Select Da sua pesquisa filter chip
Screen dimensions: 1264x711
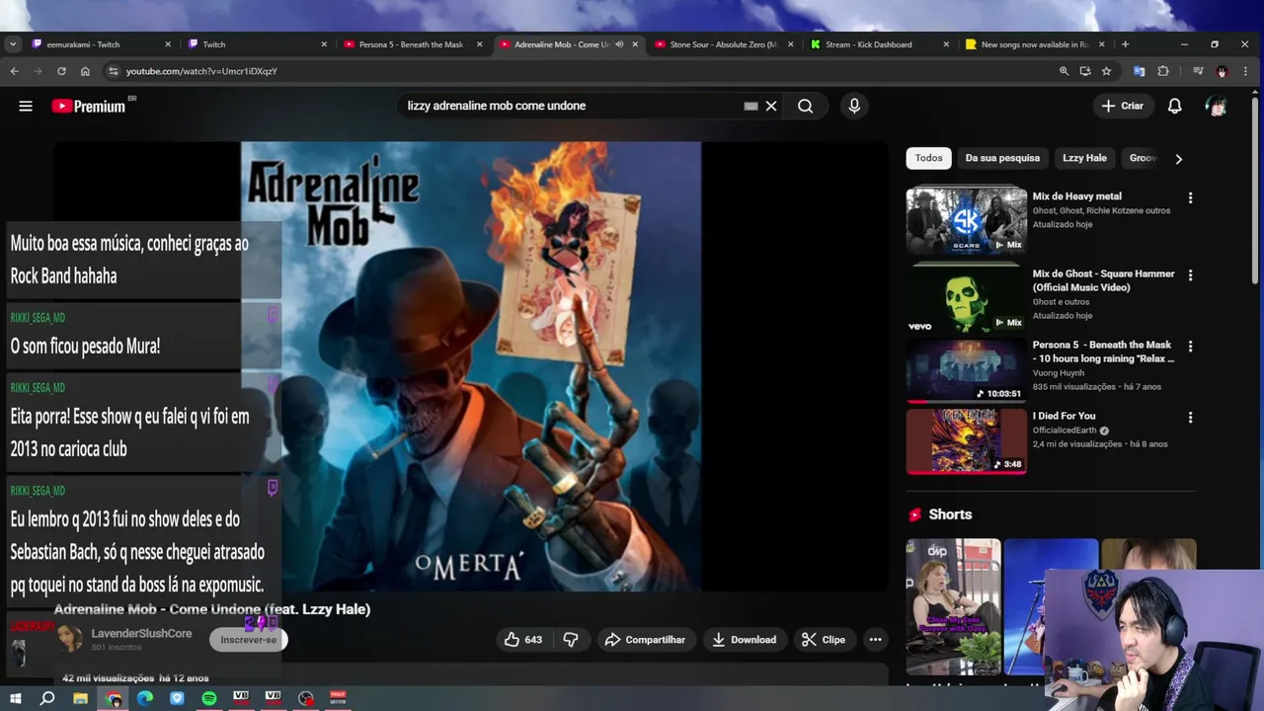(1002, 158)
